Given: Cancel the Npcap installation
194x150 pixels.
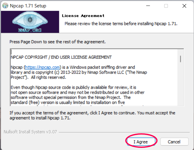Looking at the screenshot, I should [x=174, y=142].
